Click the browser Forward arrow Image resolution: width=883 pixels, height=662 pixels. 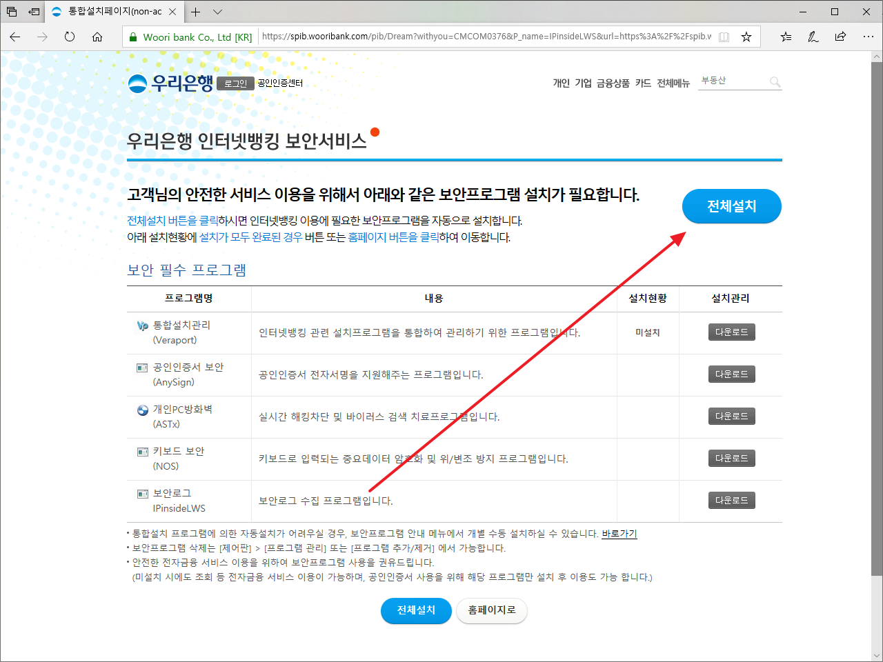[43, 37]
